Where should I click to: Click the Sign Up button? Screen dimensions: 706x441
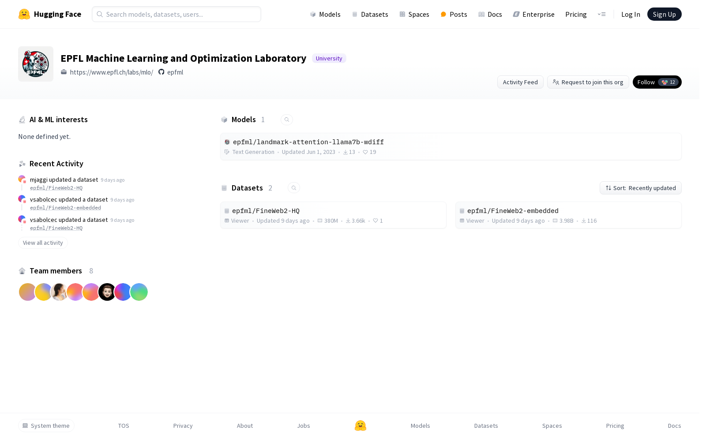click(665, 14)
